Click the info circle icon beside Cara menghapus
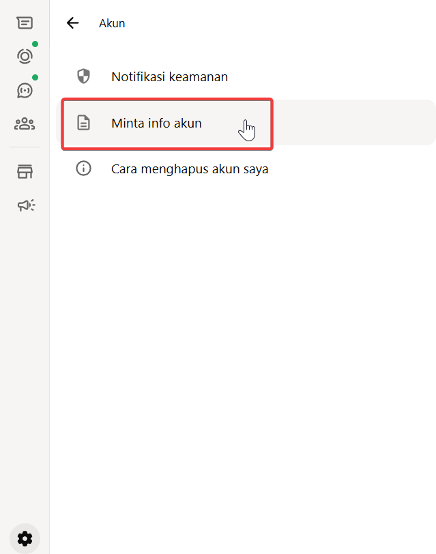The width and height of the screenshot is (436, 554). pyautogui.click(x=83, y=169)
